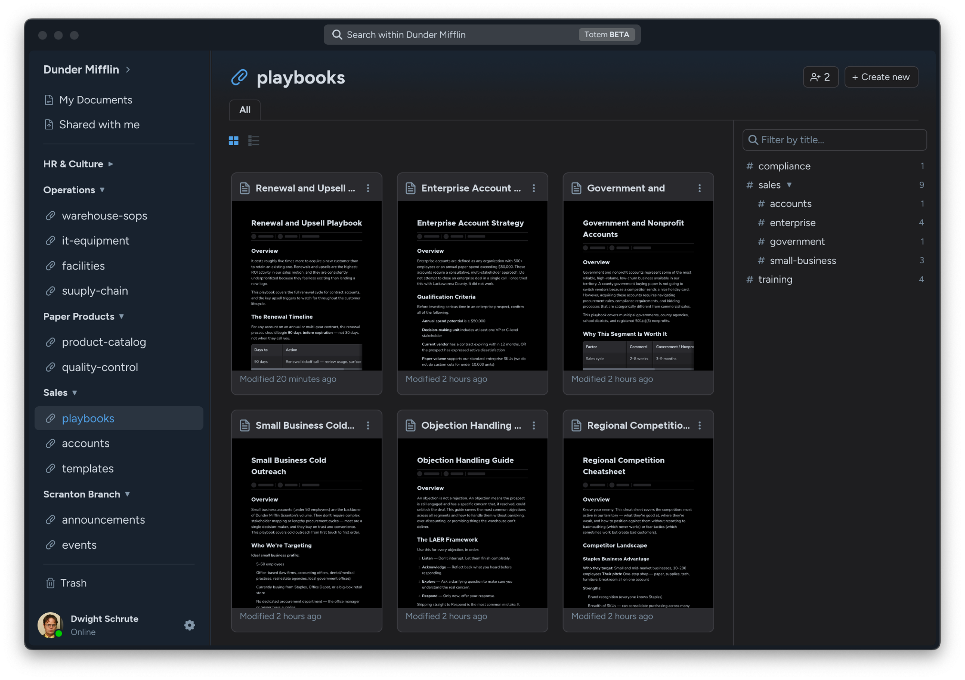Open the suuply-chain collection

tap(95, 291)
